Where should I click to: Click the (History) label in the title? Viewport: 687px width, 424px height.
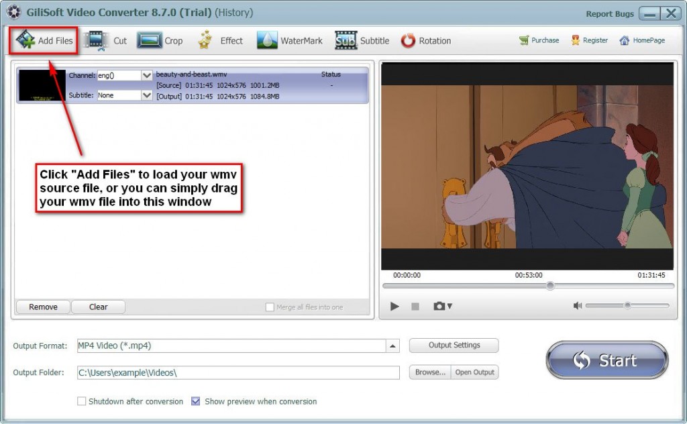(x=233, y=12)
